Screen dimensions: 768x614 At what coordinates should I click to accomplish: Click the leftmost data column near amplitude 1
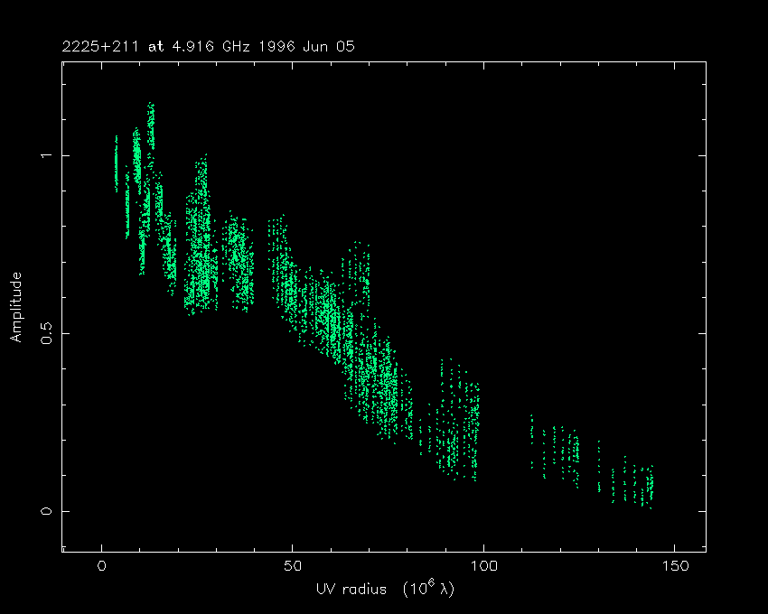pyautogui.click(x=116, y=163)
